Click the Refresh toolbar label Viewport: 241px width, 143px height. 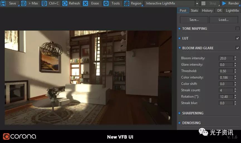tap(74, 3)
